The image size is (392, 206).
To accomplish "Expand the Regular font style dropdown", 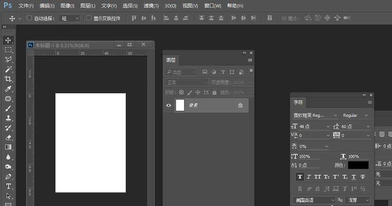I will click(356, 115).
